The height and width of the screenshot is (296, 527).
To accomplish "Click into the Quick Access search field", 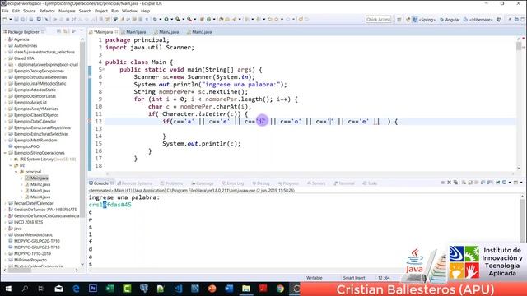I will [x=379, y=20].
